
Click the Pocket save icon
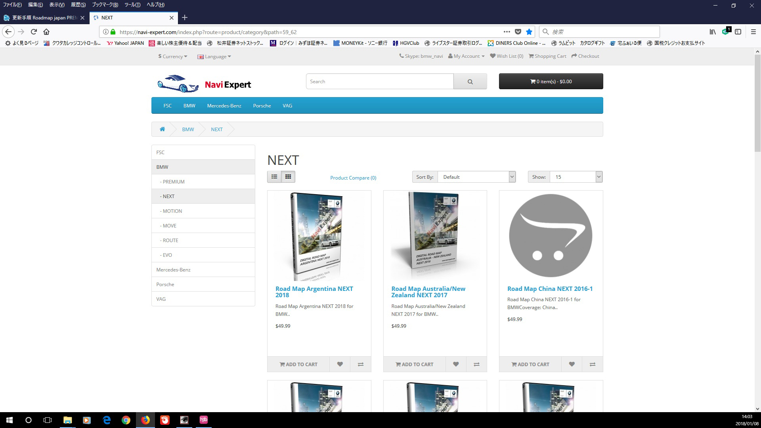[518, 32]
